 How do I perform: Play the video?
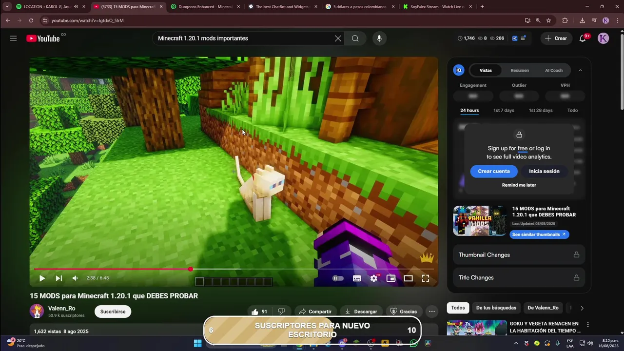42,278
